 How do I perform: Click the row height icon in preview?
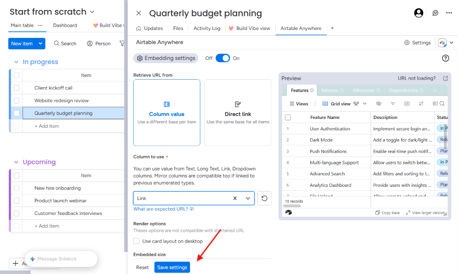click(x=435, y=104)
